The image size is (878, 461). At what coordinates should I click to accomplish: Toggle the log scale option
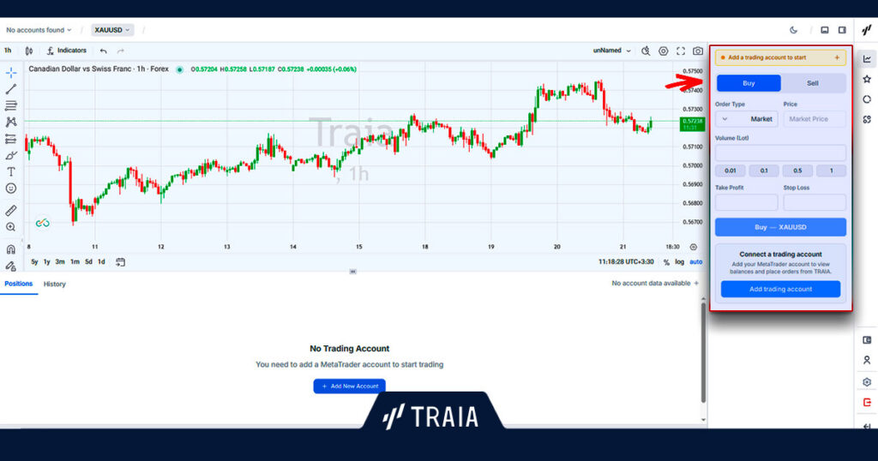pos(679,262)
